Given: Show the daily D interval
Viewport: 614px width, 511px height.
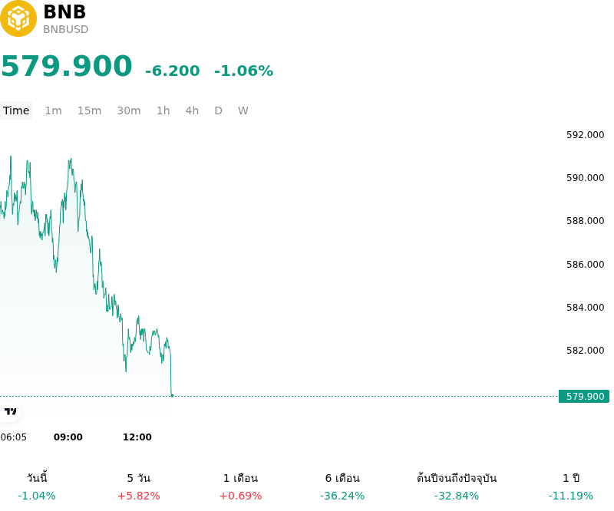Looking at the screenshot, I should pos(219,110).
